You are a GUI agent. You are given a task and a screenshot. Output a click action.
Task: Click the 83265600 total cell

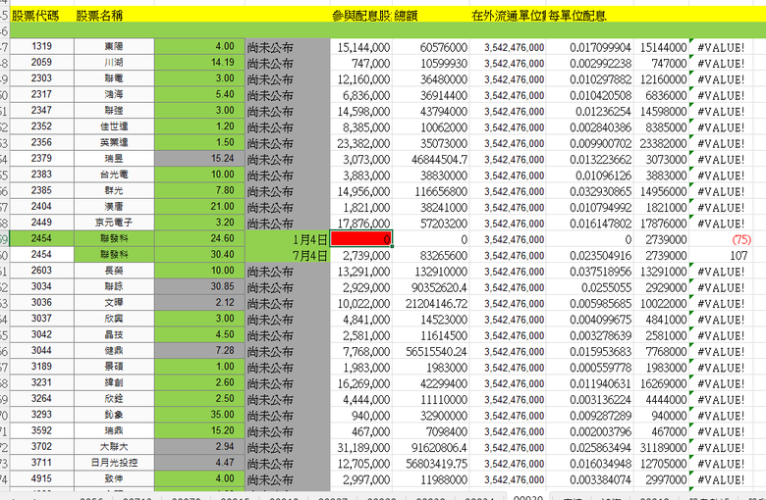[430, 256]
